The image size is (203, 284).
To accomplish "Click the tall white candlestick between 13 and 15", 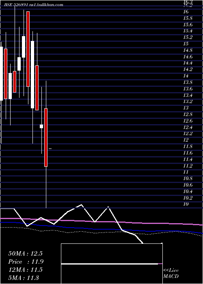I will tap(32, 75).
